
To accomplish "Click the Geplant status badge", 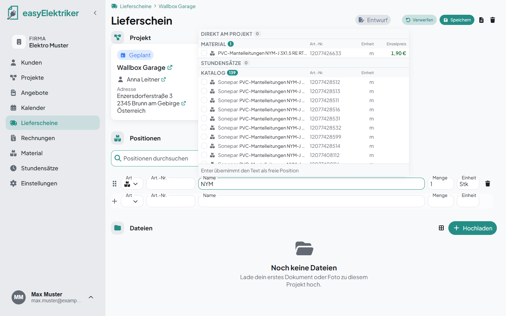I will [135, 55].
